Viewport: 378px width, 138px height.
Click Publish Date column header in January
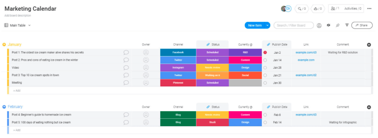pyautogui.click(x=280, y=44)
